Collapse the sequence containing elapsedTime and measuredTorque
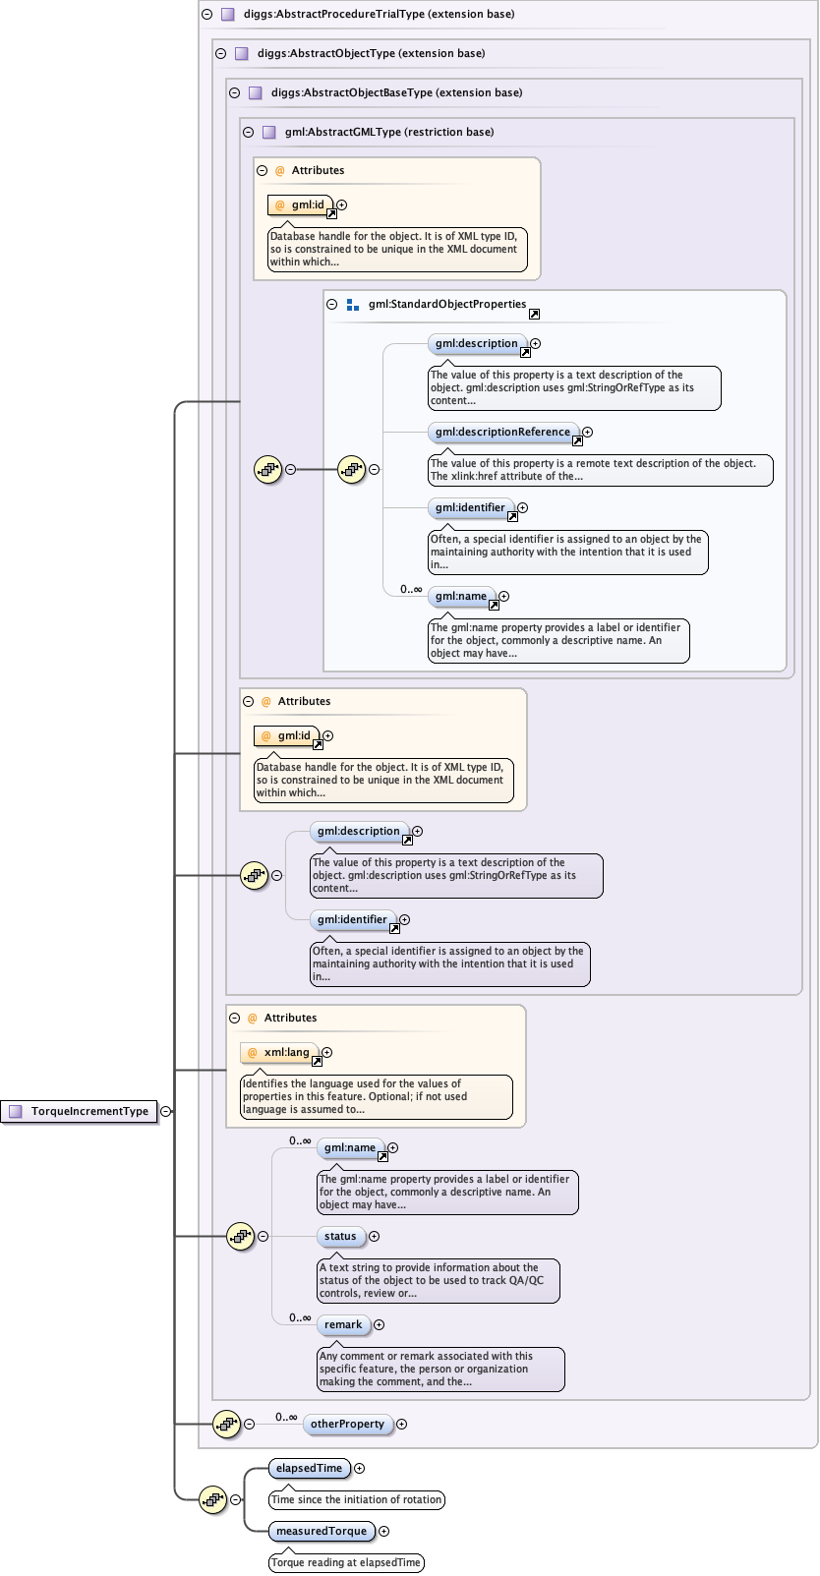 [x=235, y=1500]
